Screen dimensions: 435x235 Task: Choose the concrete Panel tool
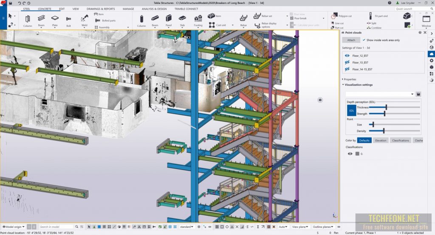pos(168,21)
